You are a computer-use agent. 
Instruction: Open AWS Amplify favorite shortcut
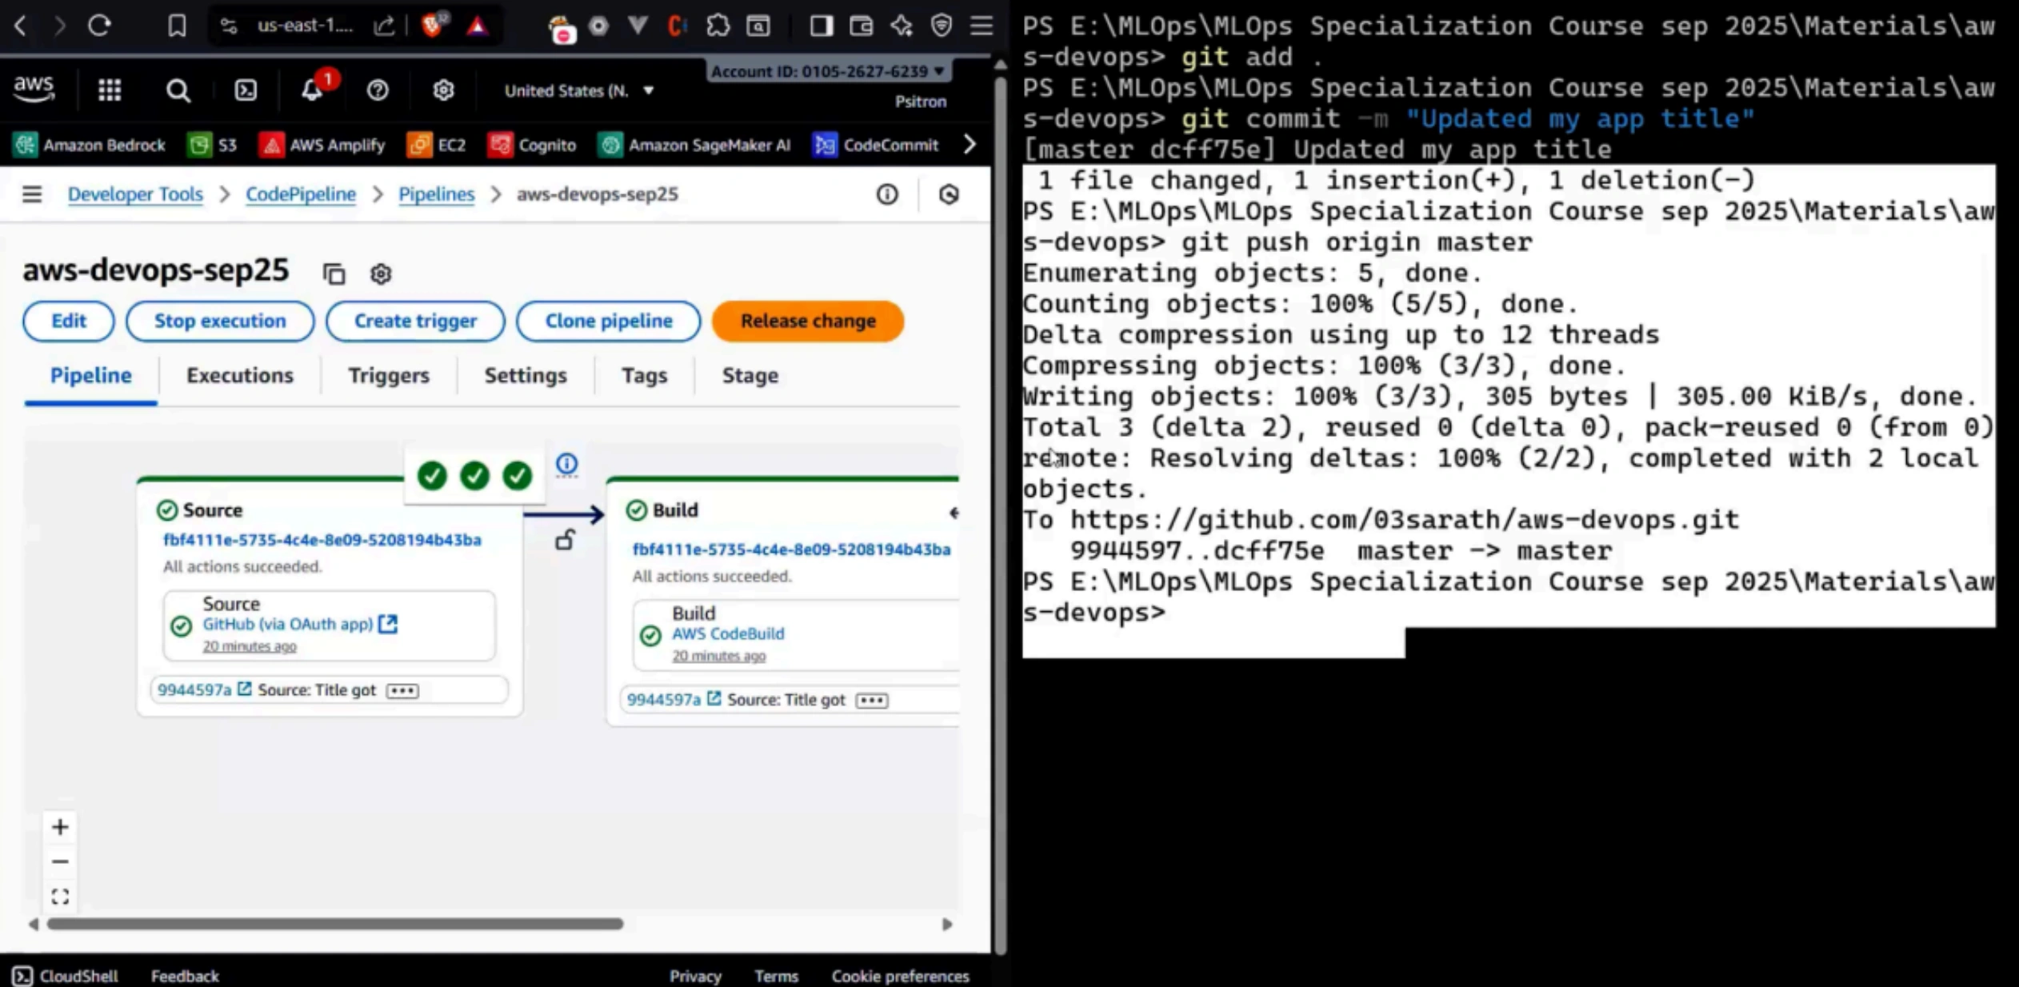pos(323,145)
